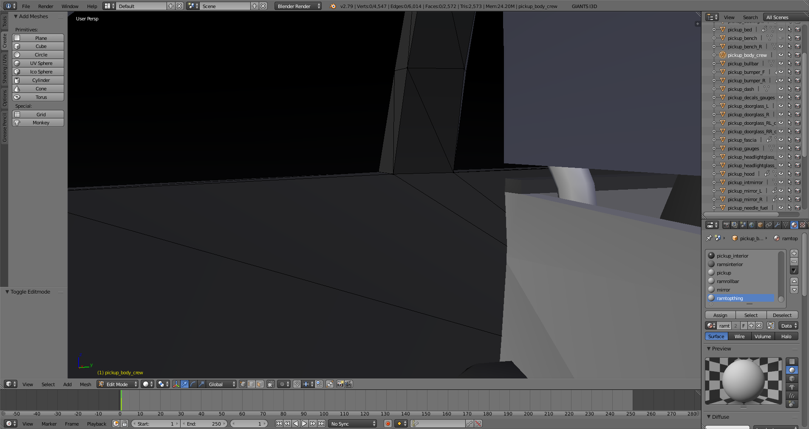This screenshot has width=809, height=429.
Task: Open Render properties tab camera icon
Action: tap(726, 225)
